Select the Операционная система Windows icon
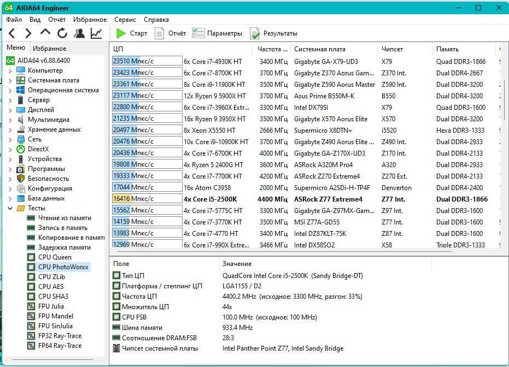The image size is (509, 367). tap(21, 90)
